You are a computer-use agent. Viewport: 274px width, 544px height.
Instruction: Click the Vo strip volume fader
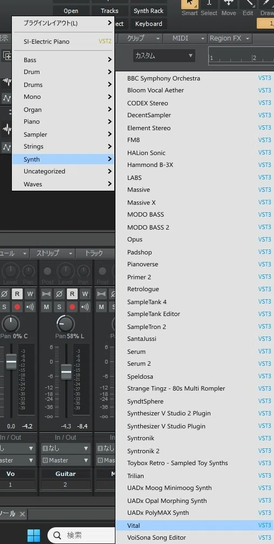click(11, 361)
